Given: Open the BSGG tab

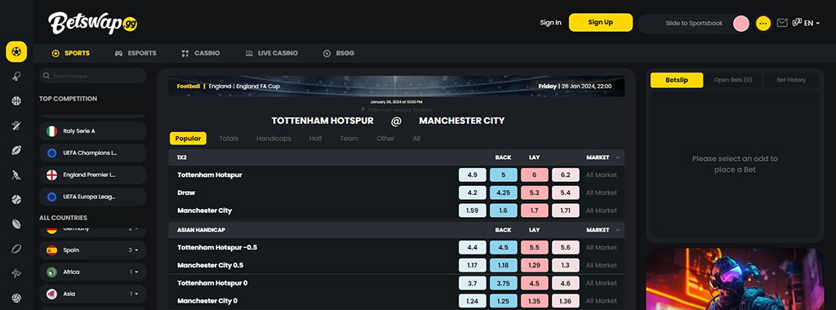Looking at the screenshot, I should pos(339,53).
